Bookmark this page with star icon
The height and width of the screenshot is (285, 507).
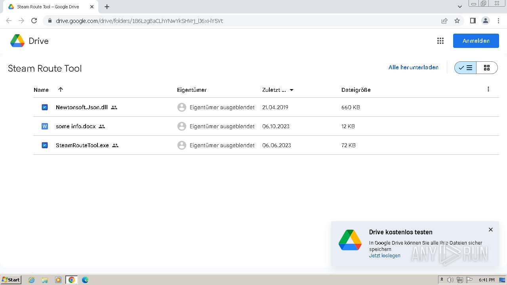tap(457, 21)
